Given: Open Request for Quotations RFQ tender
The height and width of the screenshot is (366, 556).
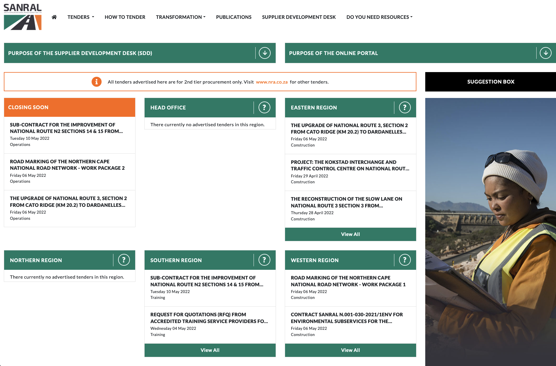Looking at the screenshot, I should coord(209,318).
